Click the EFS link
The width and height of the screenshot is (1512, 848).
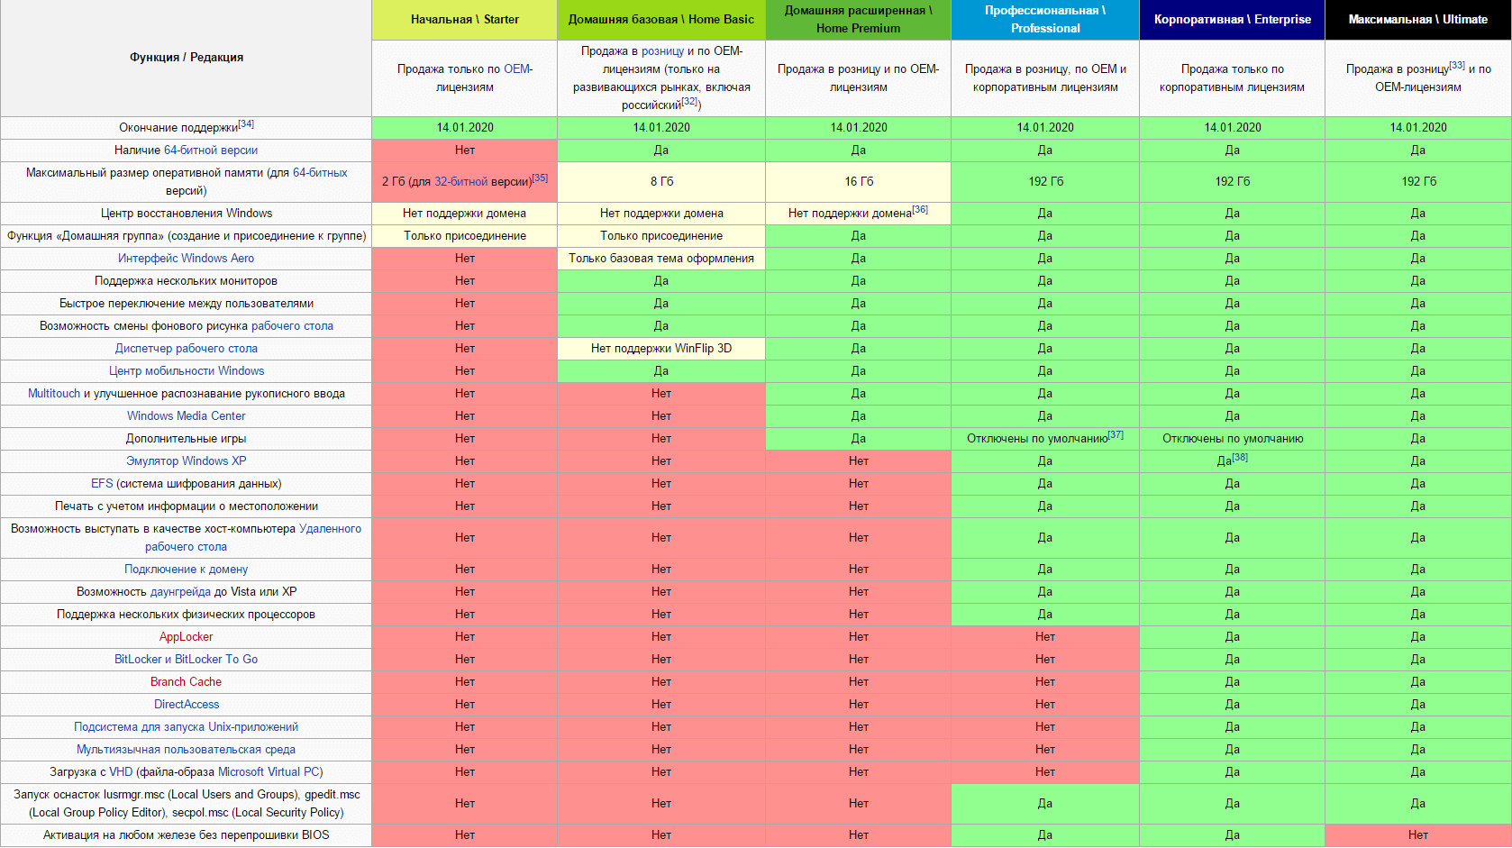pyautogui.click(x=102, y=483)
